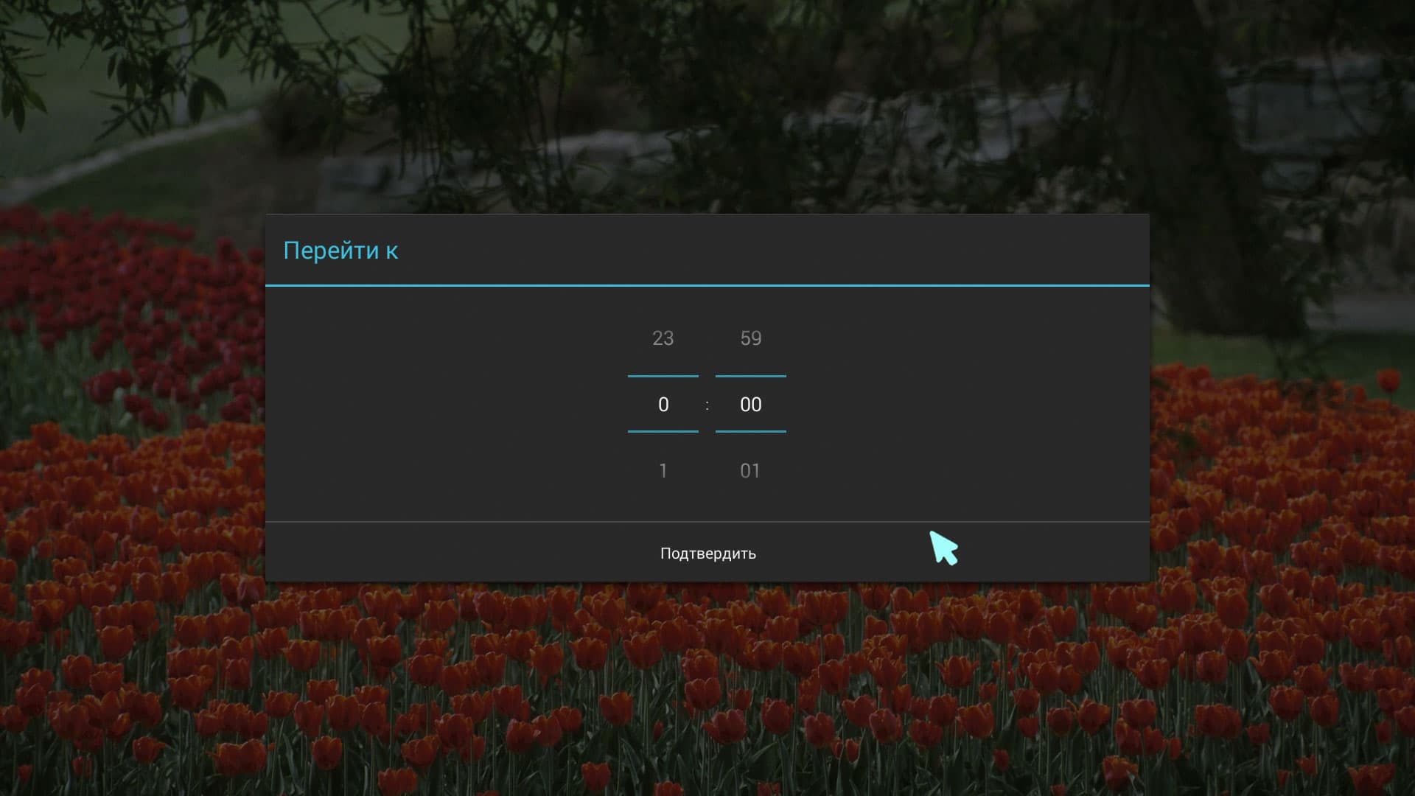Click blue line below the minutes field

750,431
